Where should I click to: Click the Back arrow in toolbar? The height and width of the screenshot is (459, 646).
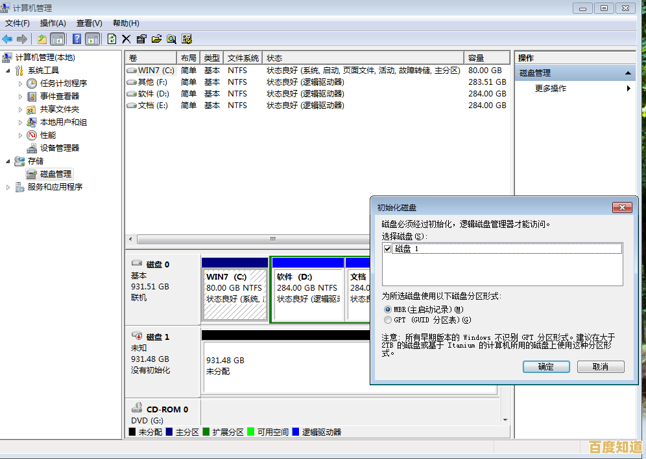pyautogui.click(x=8, y=39)
